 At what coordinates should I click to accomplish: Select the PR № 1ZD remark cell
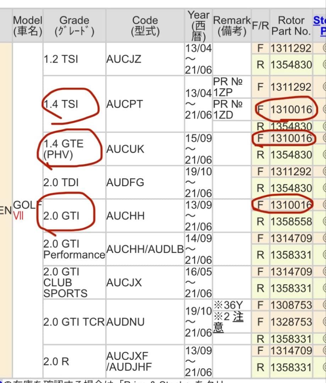pyautogui.click(x=228, y=110)
